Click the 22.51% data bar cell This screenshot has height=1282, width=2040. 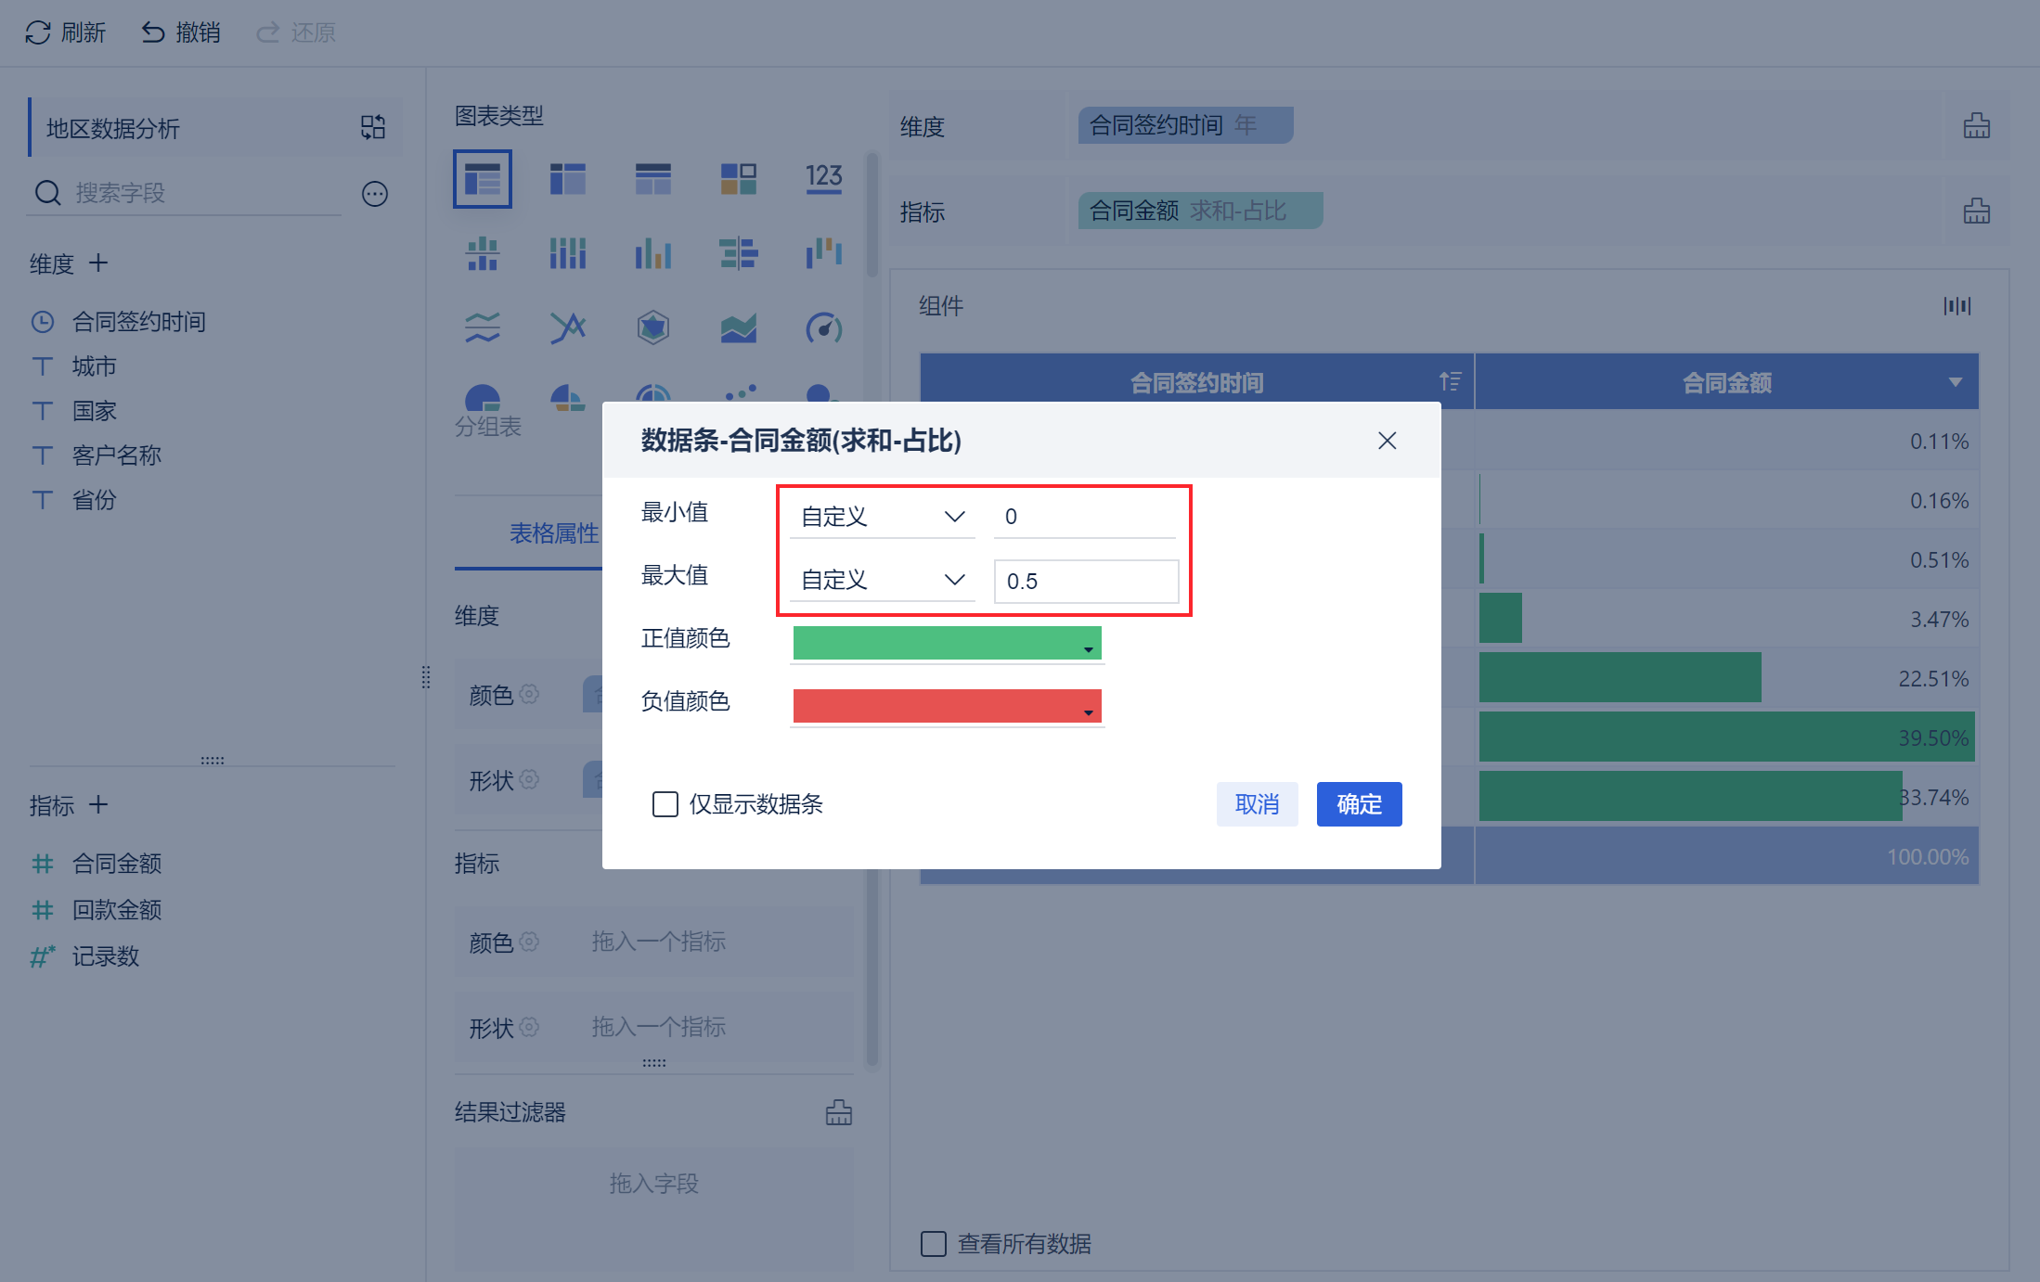tap(1726, 678)
